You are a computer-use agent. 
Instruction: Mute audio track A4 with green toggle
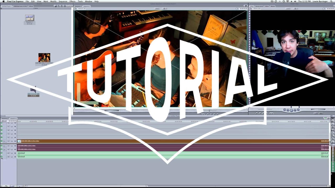coord(1,157)
